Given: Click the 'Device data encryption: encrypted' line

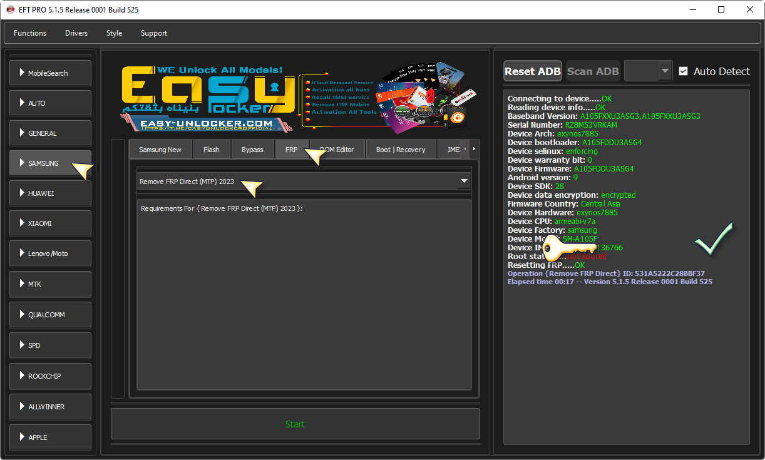Looking at the screenshot, I should click(572, 195).
